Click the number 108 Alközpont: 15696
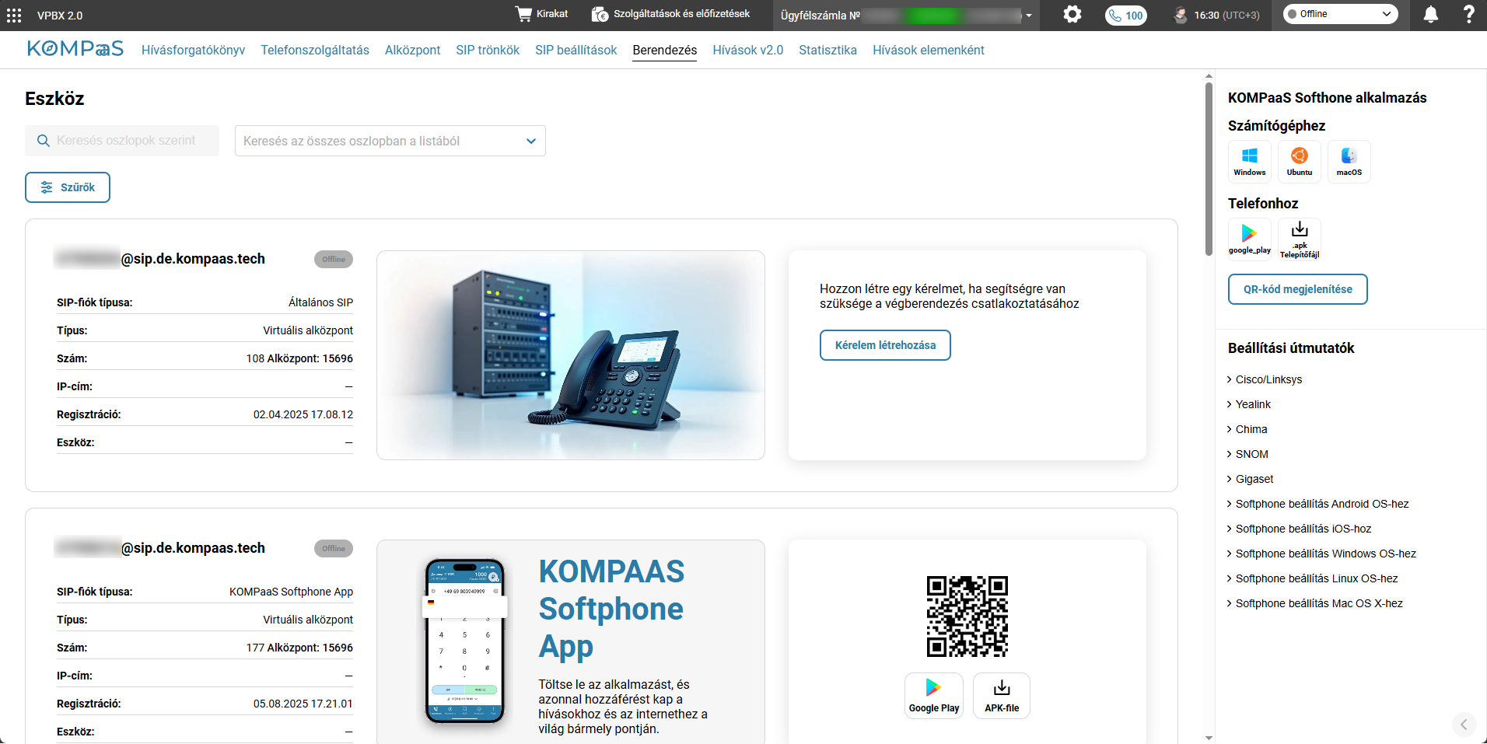The image size is (1487, 744). click(299, 358)
